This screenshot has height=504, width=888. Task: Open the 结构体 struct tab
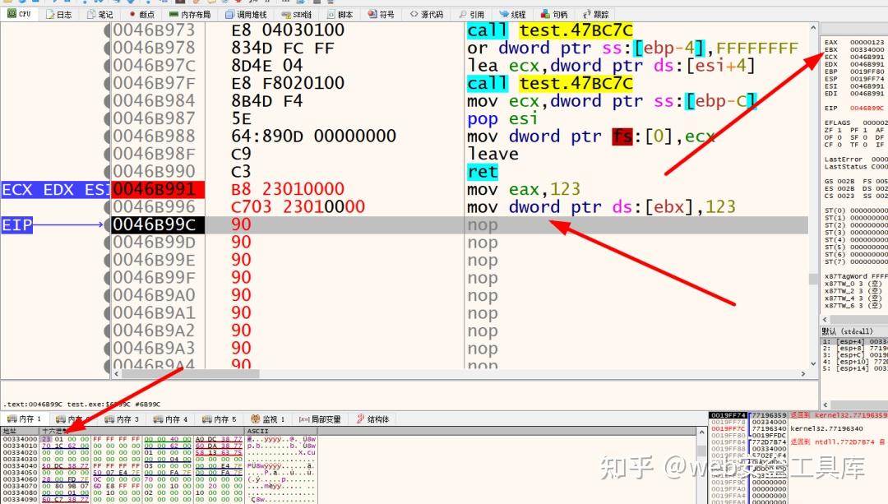pos(372,419)
